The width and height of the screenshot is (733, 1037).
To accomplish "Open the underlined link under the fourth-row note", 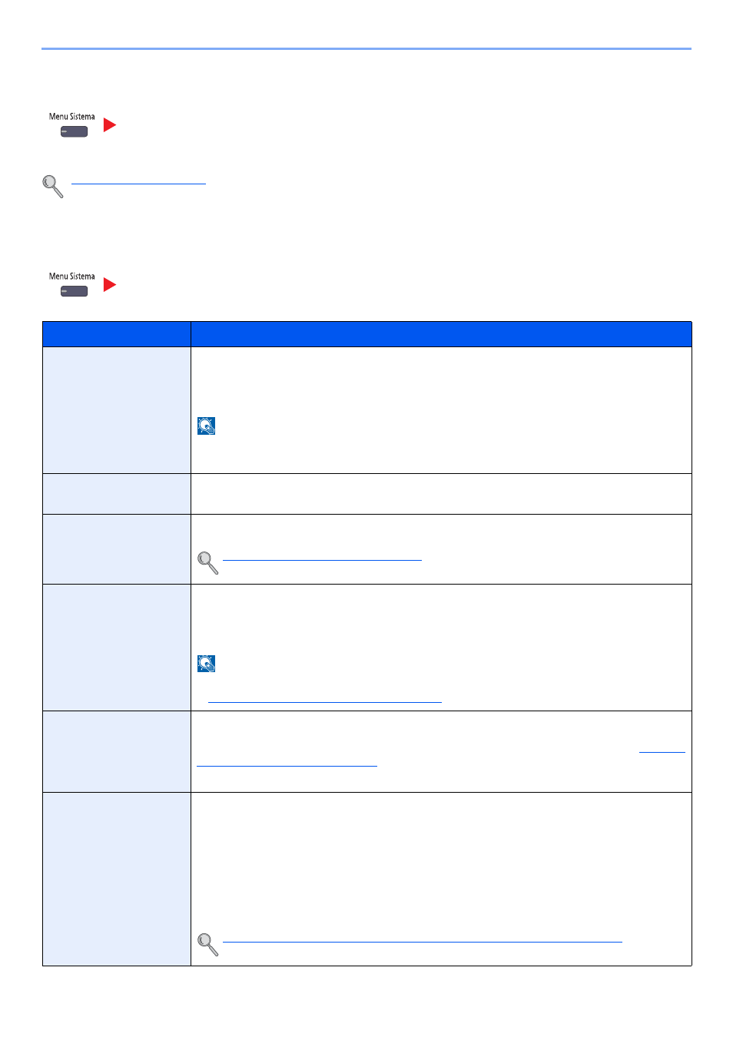I will 324,701.
